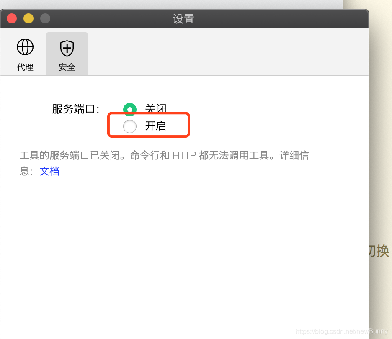Switch to the 代理 settings tab
392x339 pixels.
[25, 54]
